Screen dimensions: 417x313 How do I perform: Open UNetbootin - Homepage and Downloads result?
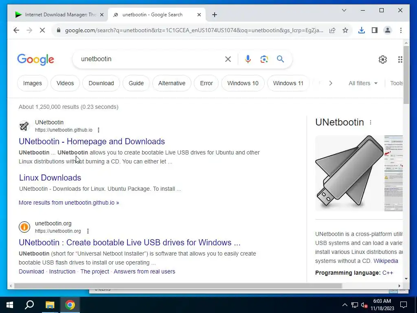coord(92,141)
